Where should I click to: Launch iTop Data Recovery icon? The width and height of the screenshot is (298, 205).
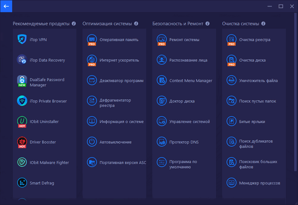pos(22,60)
